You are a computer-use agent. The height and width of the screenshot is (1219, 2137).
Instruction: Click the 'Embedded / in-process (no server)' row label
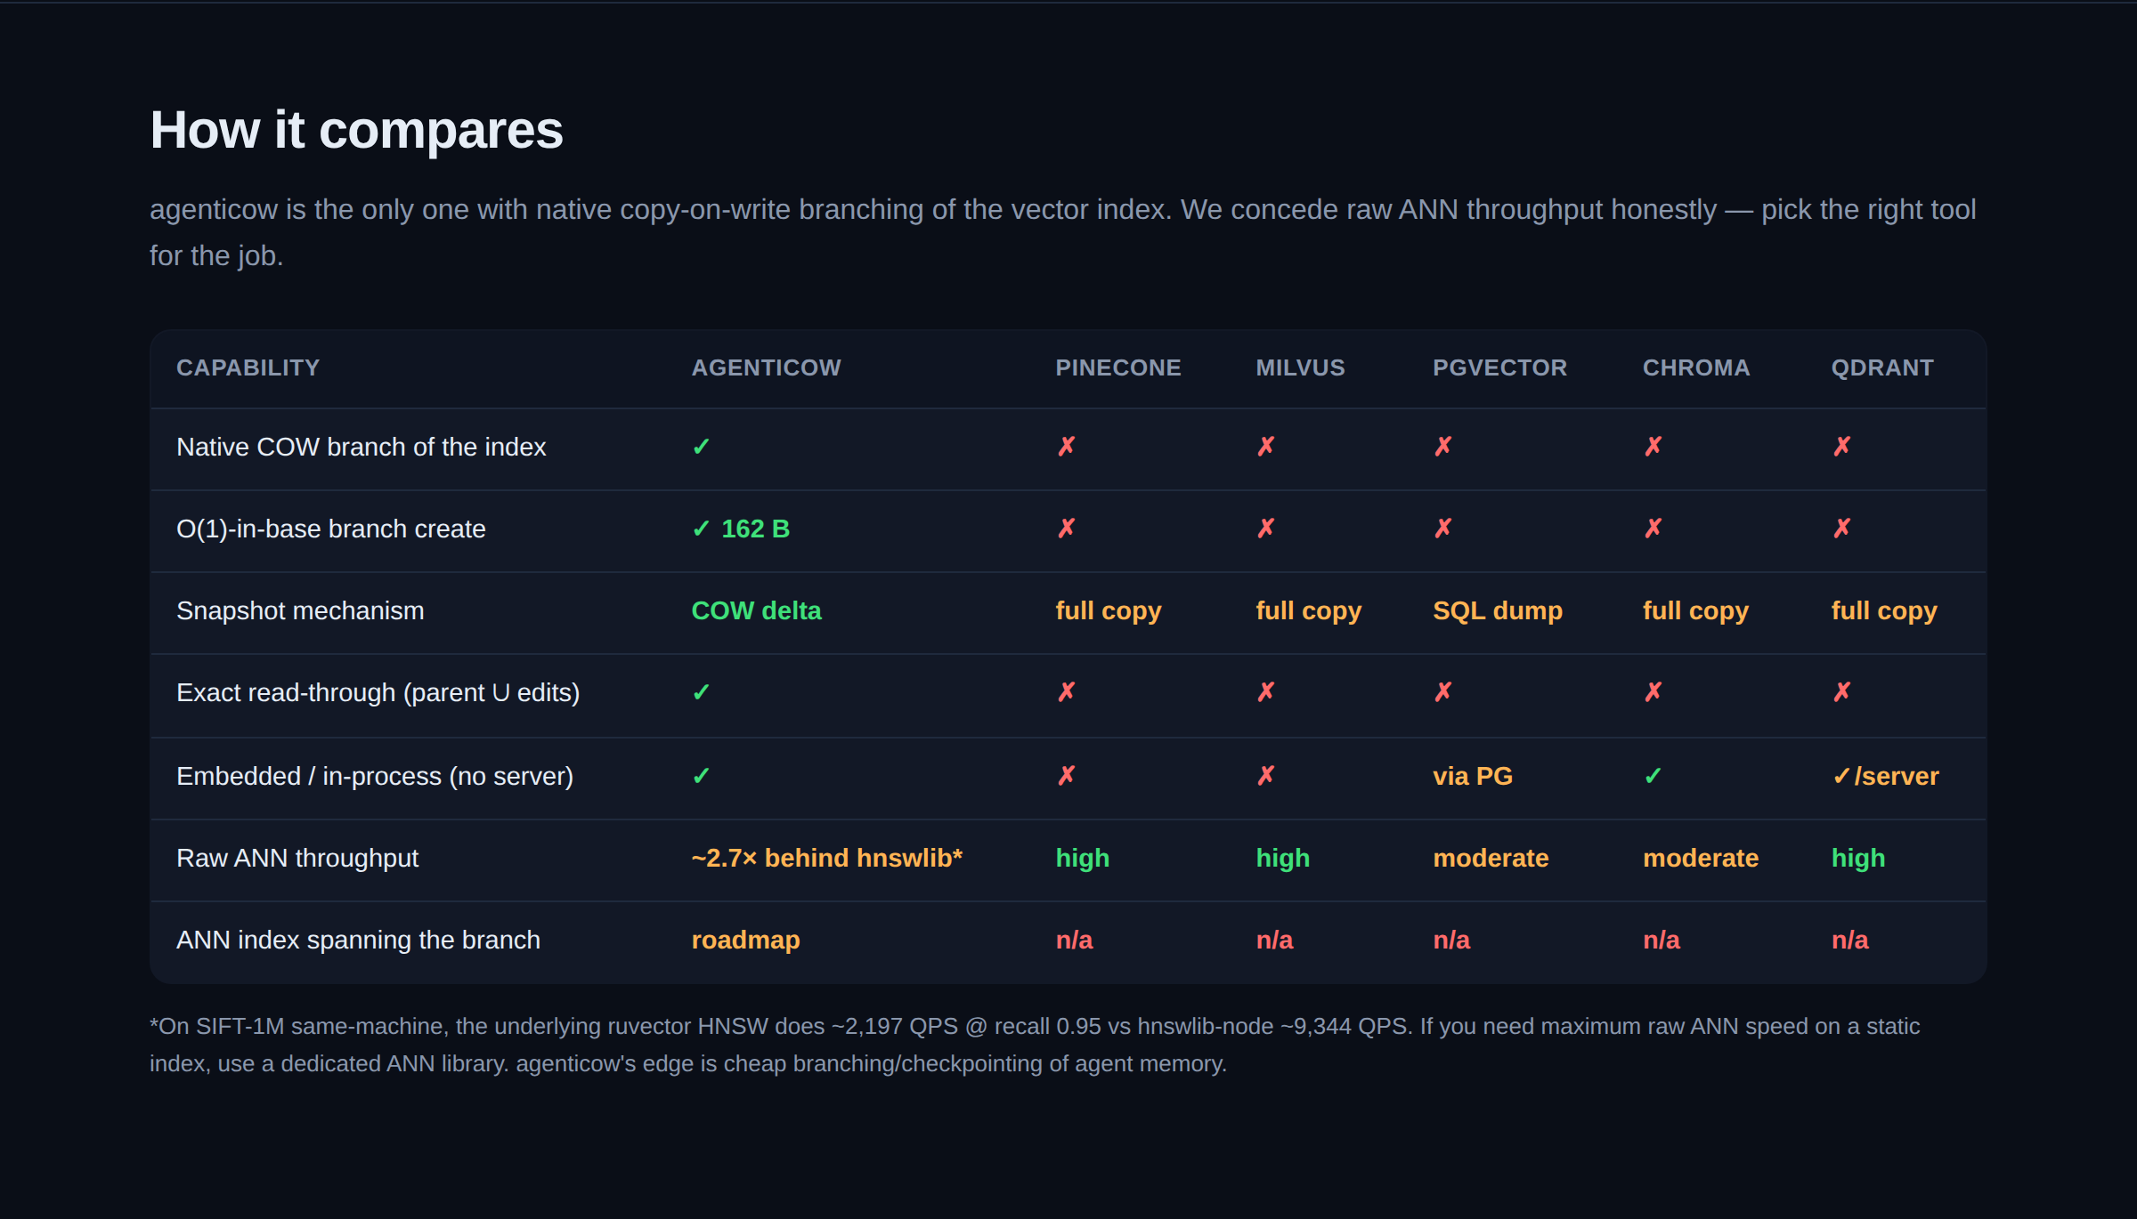click(375, 776)
